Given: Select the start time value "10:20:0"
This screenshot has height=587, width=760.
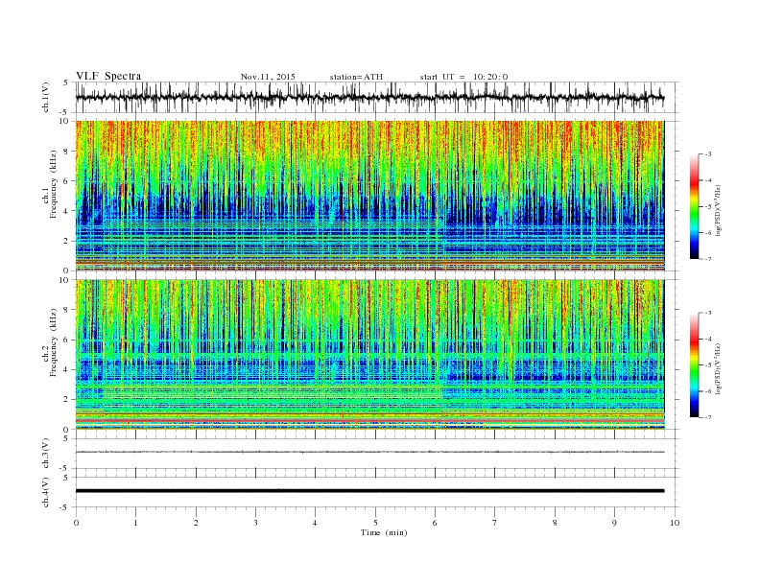Looking at the screenshot, I should [x=490, y=77].
